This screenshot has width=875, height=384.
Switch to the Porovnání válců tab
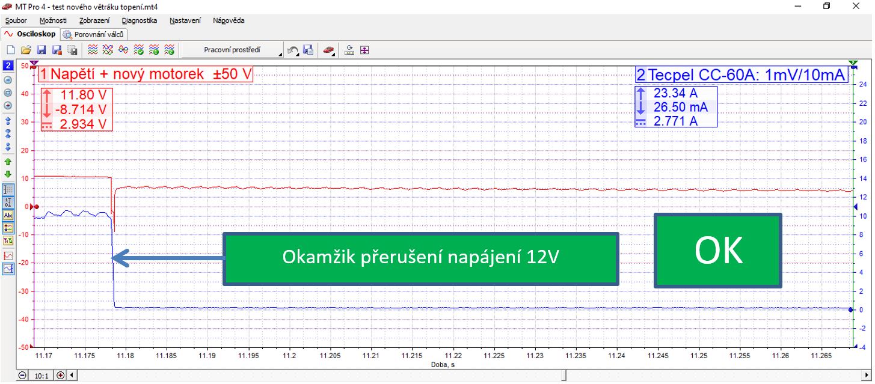click(x=94, y=34)
